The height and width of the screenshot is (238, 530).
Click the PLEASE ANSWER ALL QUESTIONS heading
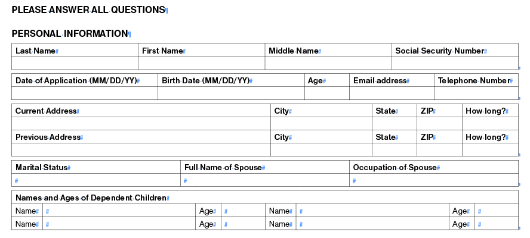point(88,10)
